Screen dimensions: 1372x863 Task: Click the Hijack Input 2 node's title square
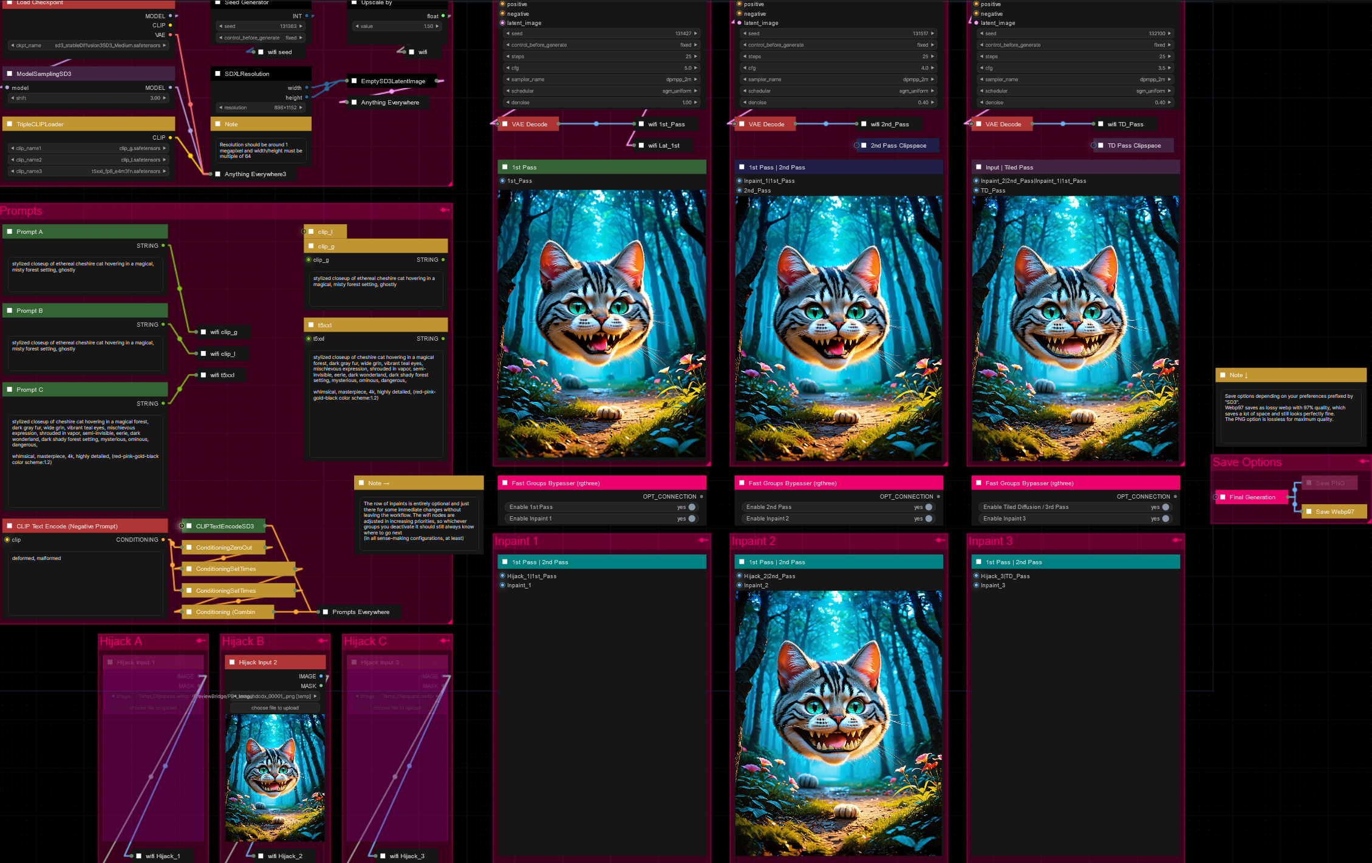coord(232,662)
